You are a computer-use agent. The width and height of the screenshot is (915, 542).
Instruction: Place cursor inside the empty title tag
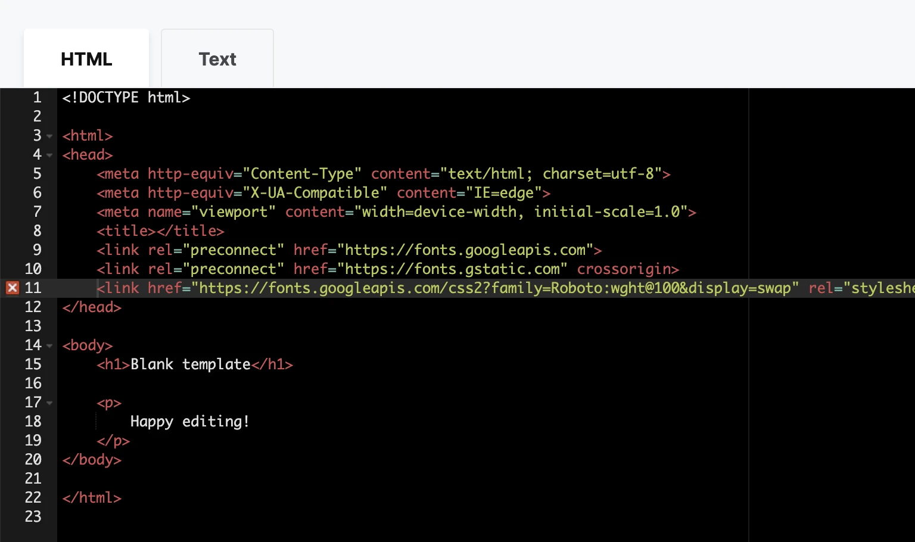coord(156,231)
